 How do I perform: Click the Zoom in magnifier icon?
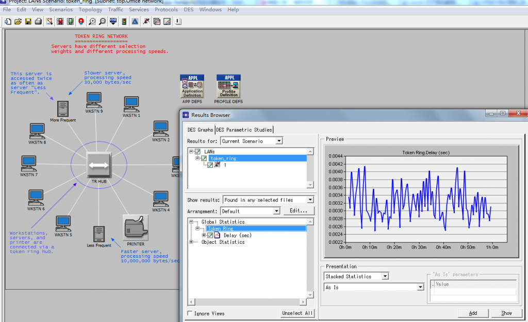point(92,22)
